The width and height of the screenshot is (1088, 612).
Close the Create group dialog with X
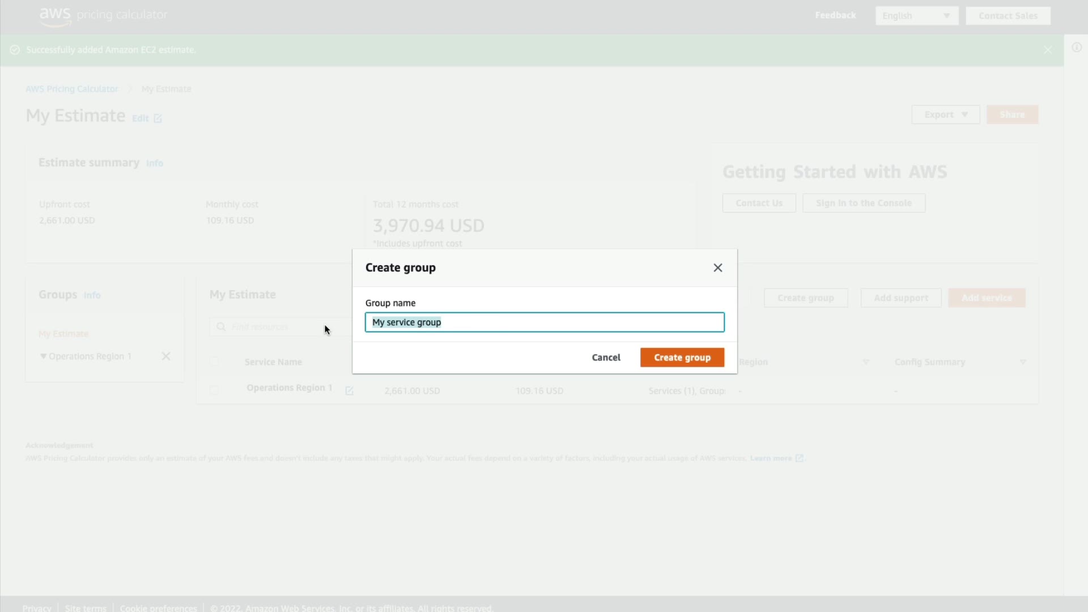coord(717,267)
